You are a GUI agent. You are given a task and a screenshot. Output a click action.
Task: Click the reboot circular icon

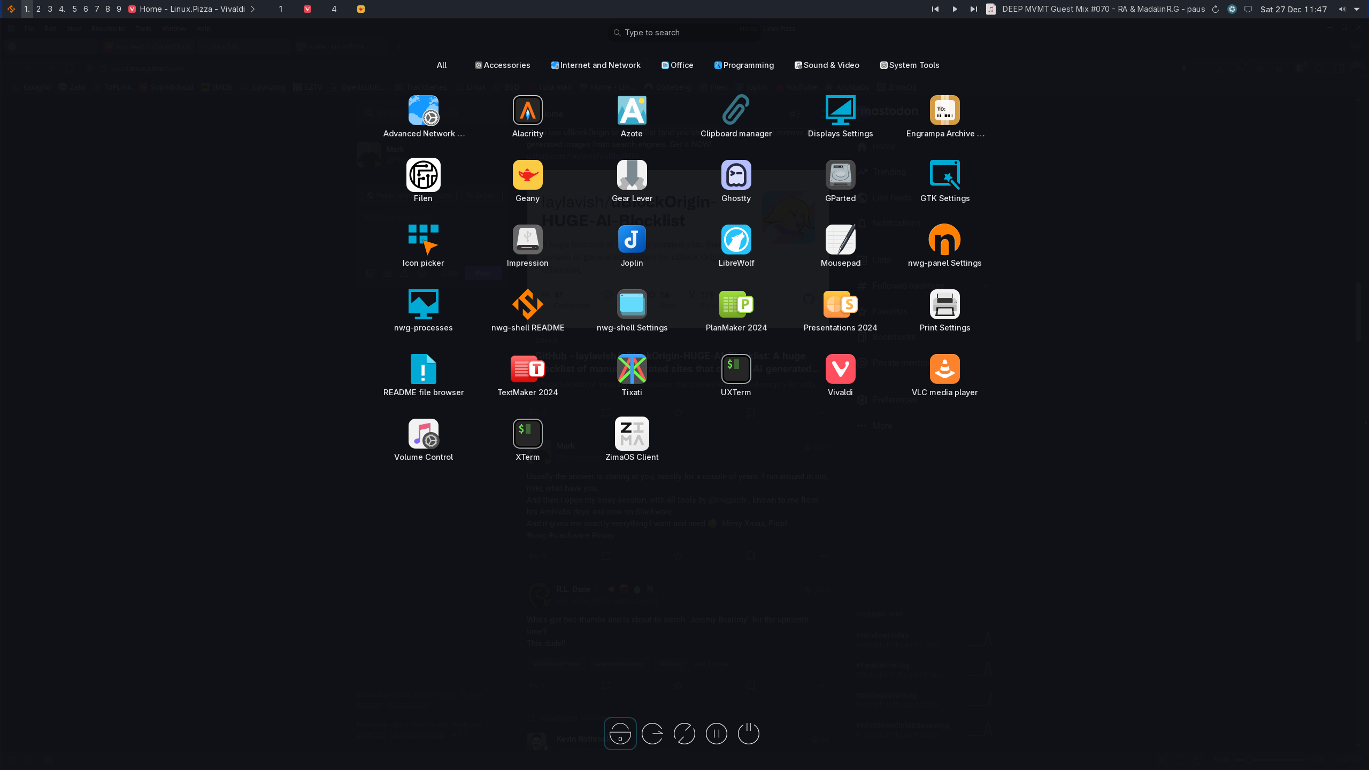click(x=684, y=734)
